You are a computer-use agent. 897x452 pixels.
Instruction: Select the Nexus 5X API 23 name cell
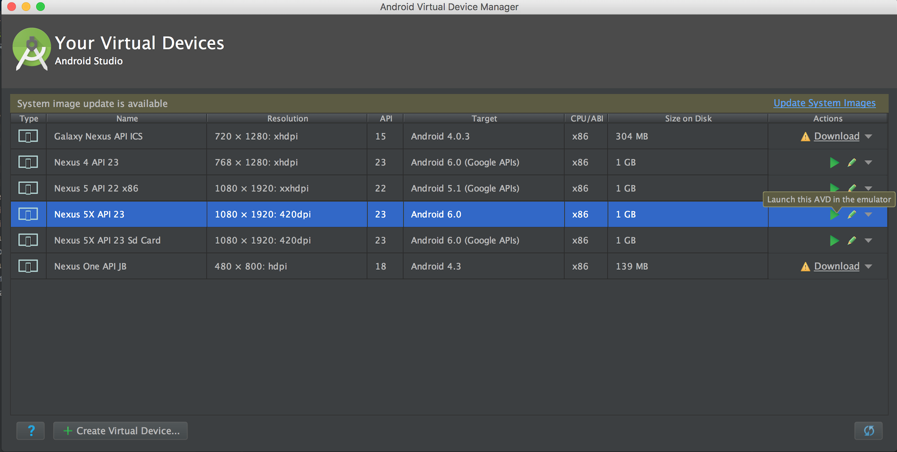[127, 215]
